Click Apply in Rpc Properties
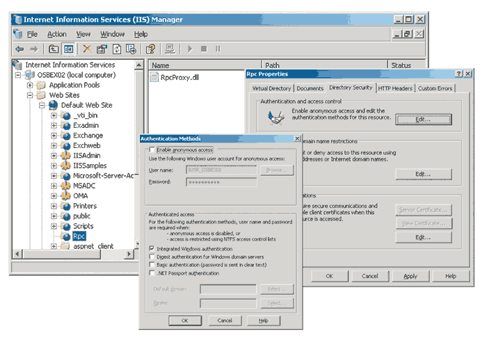This screenshot has width=487, height=338. tap(410, 276)
